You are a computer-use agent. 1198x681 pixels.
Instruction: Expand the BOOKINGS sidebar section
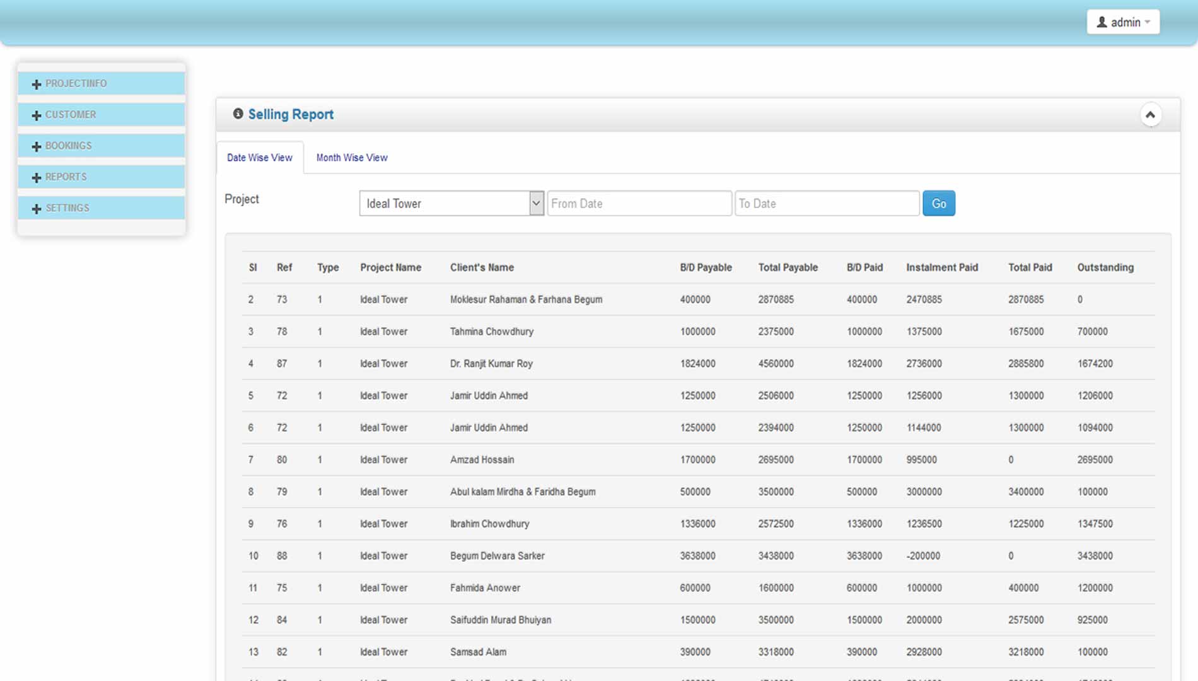pyautogui.click(x=101, y=146)
